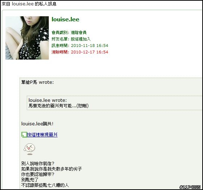Click the 按這裡加入 friend list link
The width and height of the screenshot is (203, 190).
pyautogui.click(x=81, y=39)
